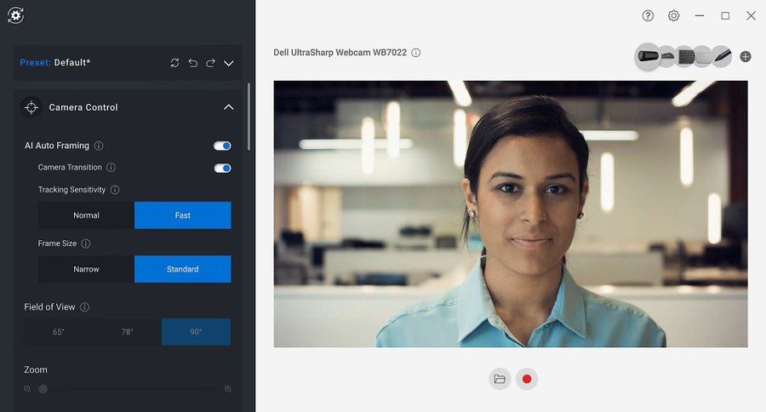766x412 pixels.
Task: Open the recordings folder icon
Action: click(x=500, y=379)
